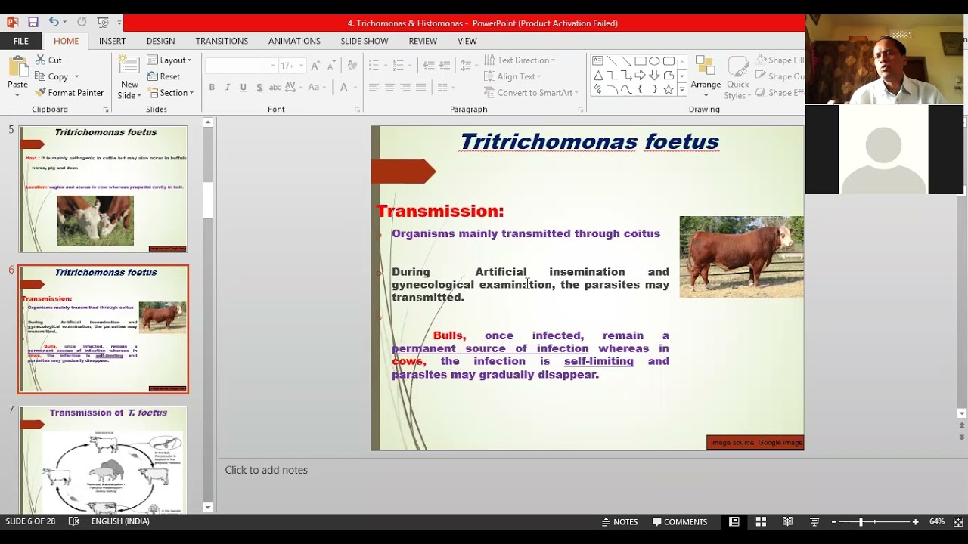This screenshot has height=544, width=968.
Task: Open the font name combo box
Action: point(240,66)
